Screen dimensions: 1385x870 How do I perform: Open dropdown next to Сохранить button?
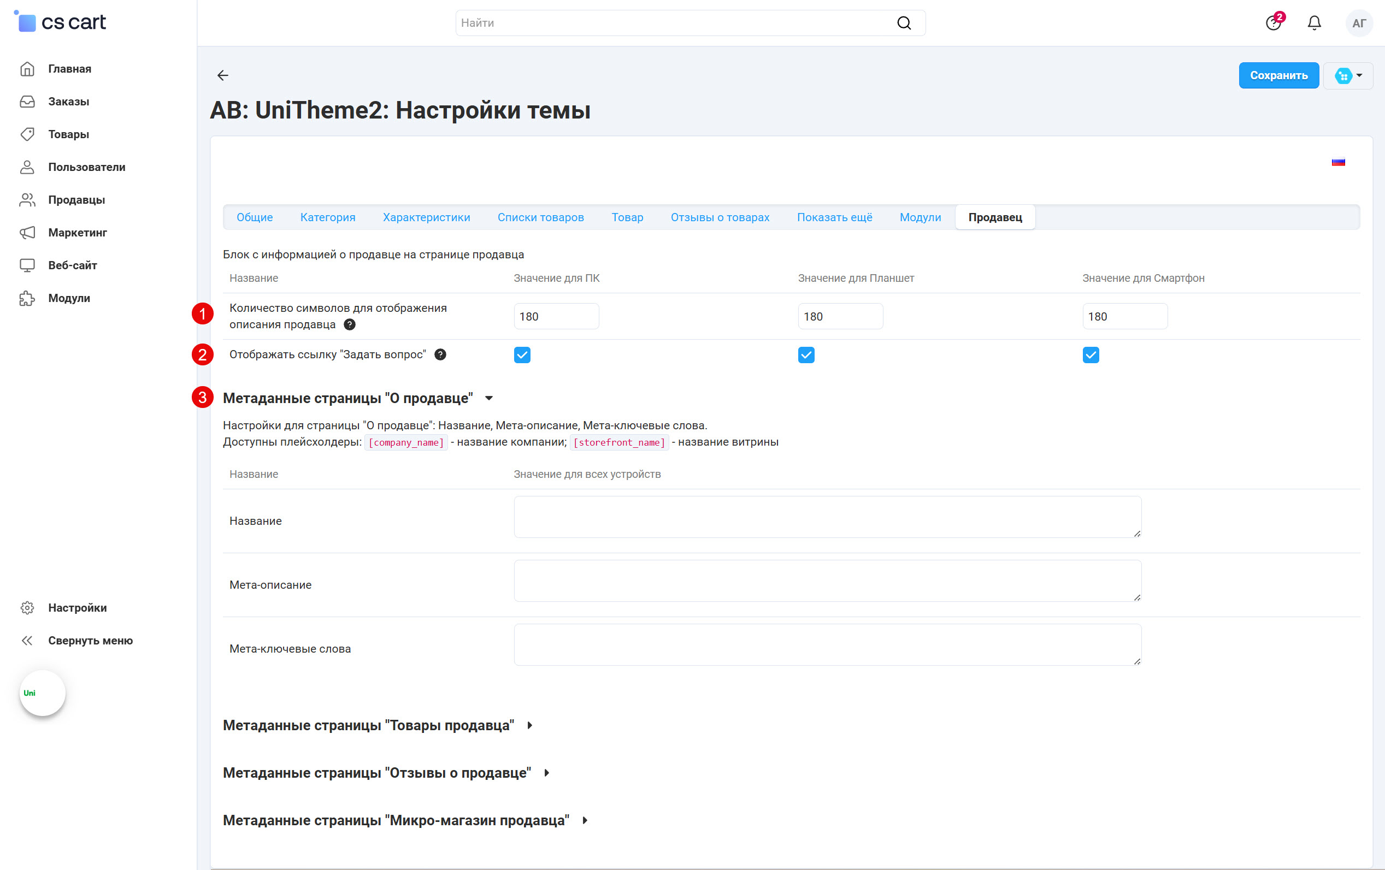click(x=1348, y=75)
